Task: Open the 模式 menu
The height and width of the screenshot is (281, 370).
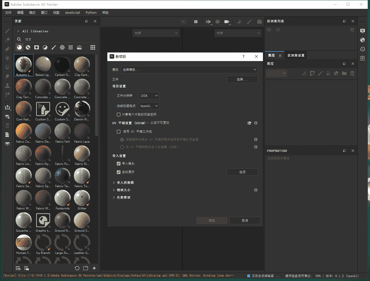Action: 32,13
